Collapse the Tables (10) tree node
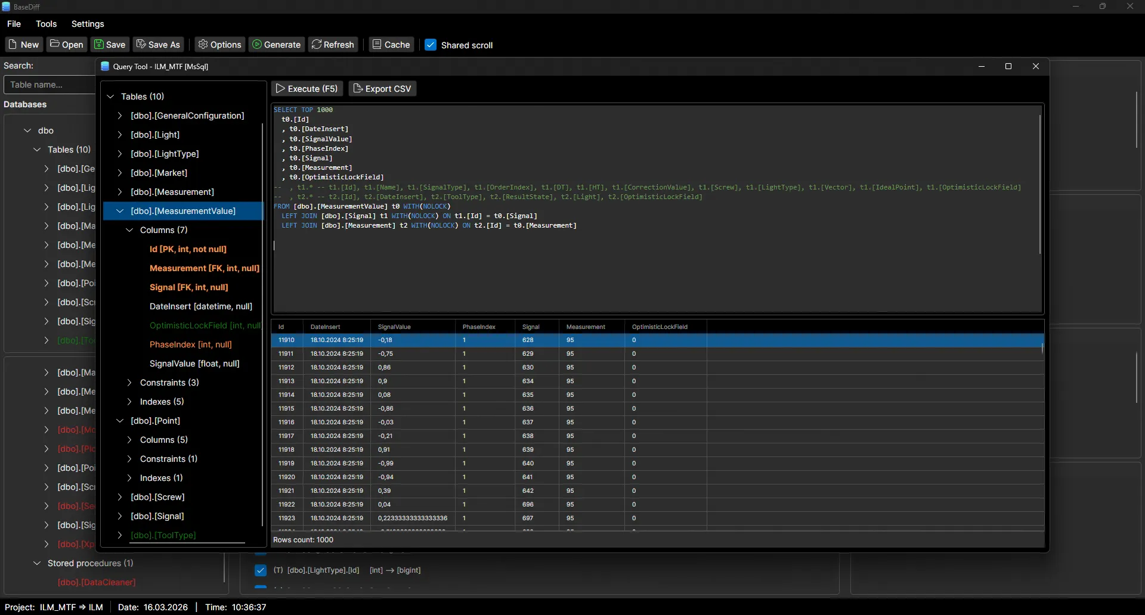The height and width of the screenshot is (615, 1145). click(x=110, y=97)
